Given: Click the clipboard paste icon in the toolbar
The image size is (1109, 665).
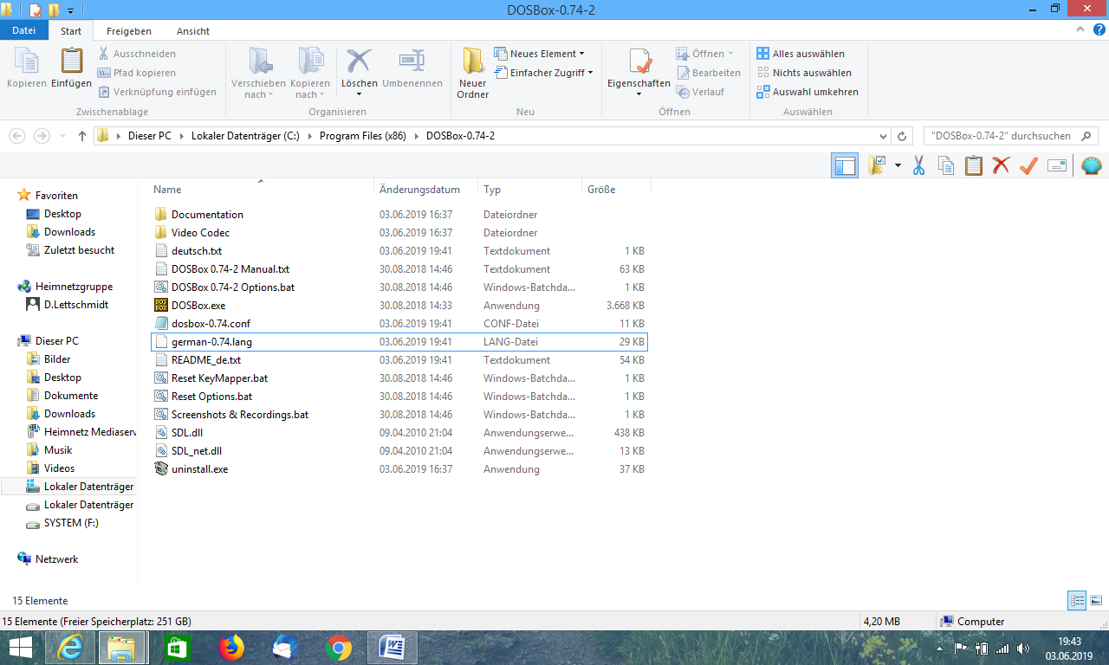Looking at the screenshot, I should click(973, 165).
